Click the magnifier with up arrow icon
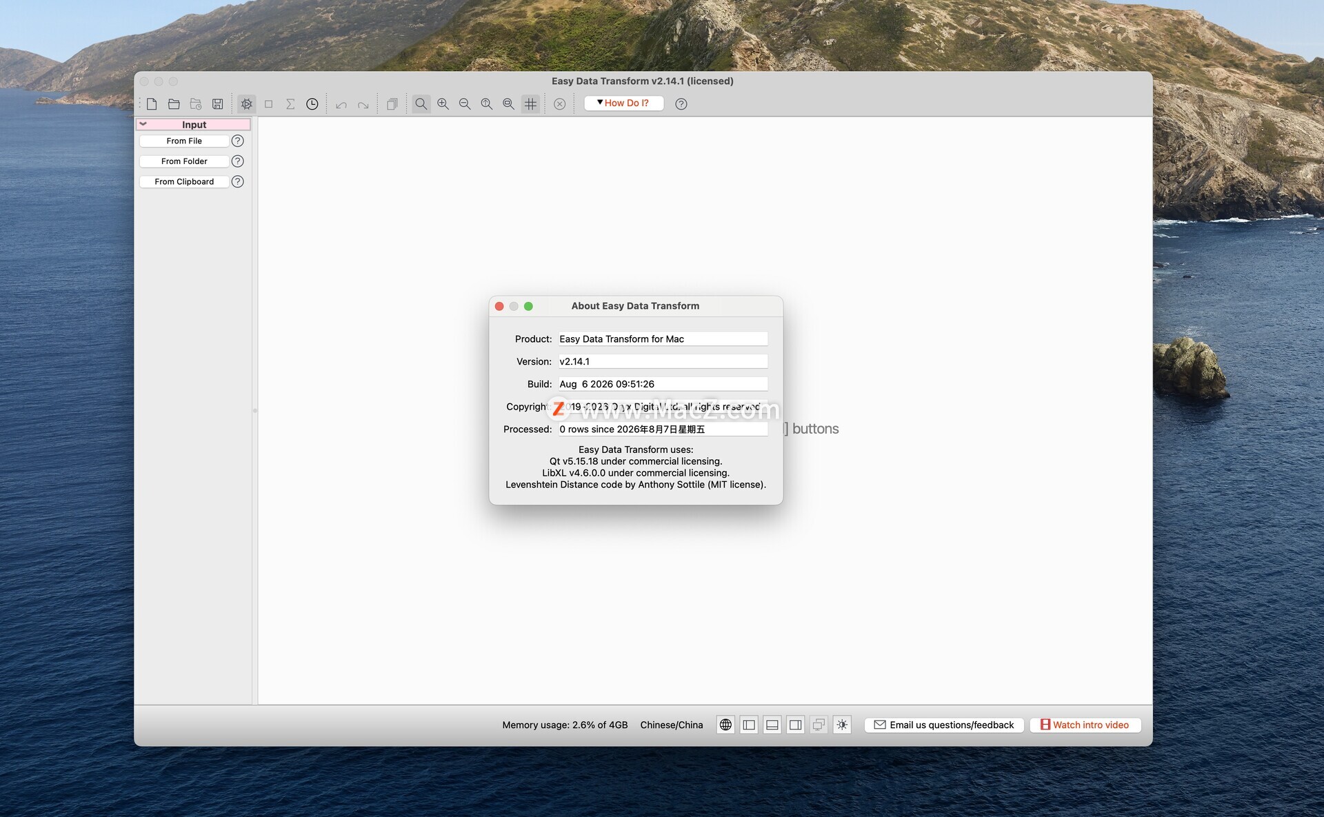 tap(487, 104)
